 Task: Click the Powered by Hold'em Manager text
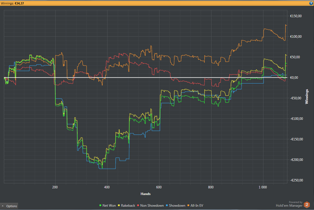[x=289, y=204]
